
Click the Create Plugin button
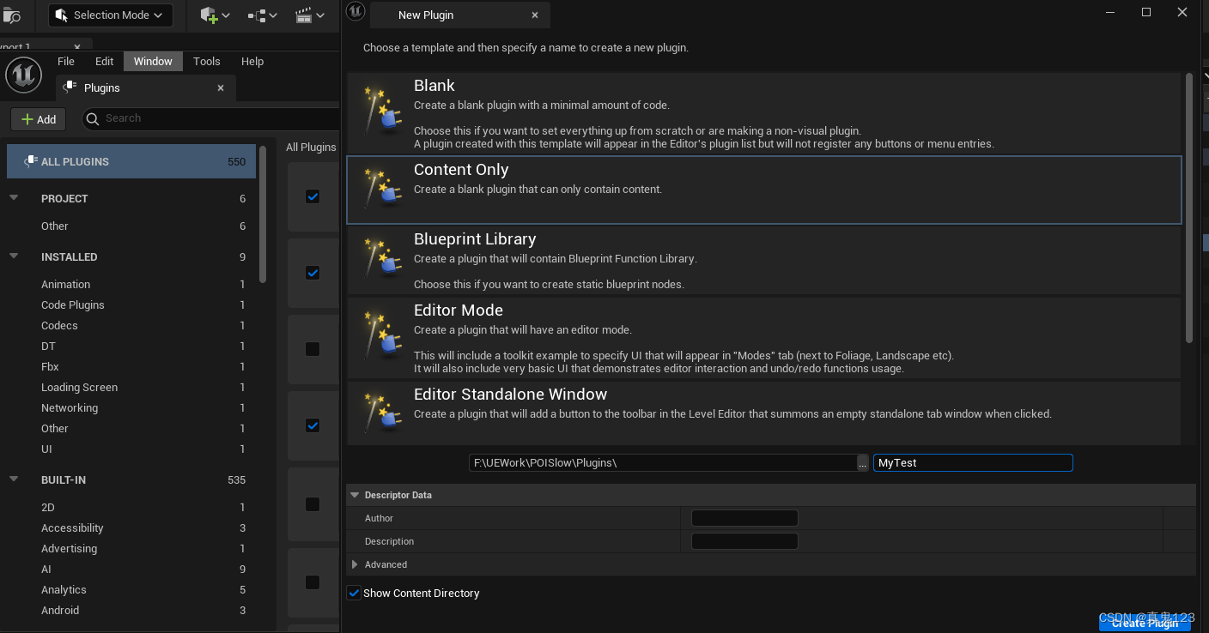pos(1145,624)
